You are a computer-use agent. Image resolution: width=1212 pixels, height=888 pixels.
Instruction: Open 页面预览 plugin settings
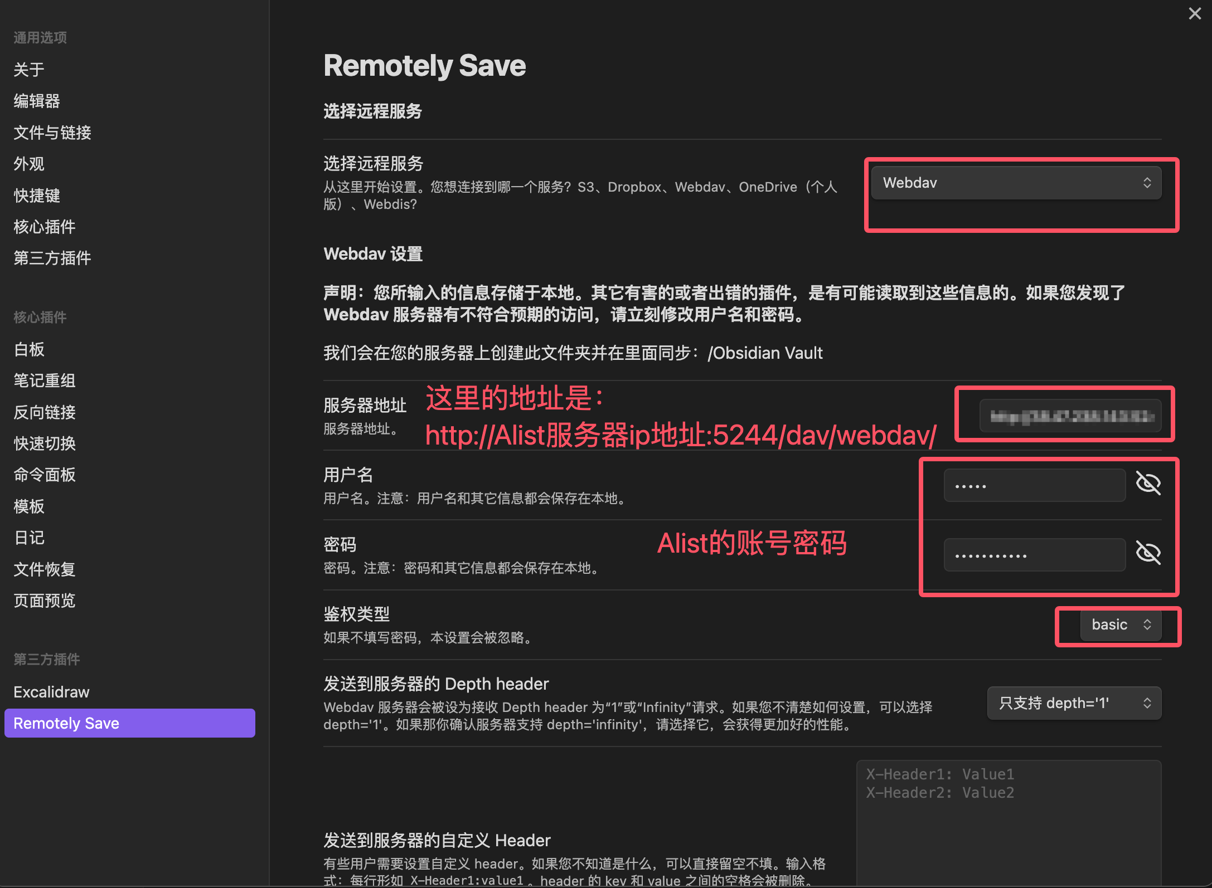tap(129, 601)
